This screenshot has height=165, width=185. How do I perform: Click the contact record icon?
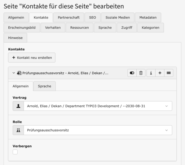point(19,73)
